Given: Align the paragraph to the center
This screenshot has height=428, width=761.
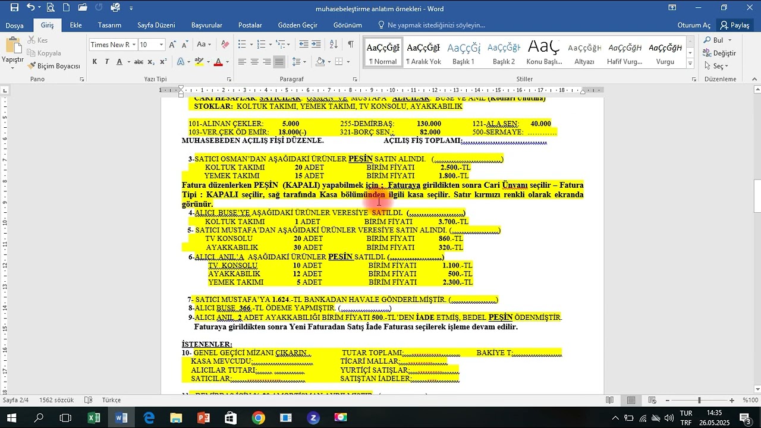Looking at the screenshot, I should tap(254, 62).
